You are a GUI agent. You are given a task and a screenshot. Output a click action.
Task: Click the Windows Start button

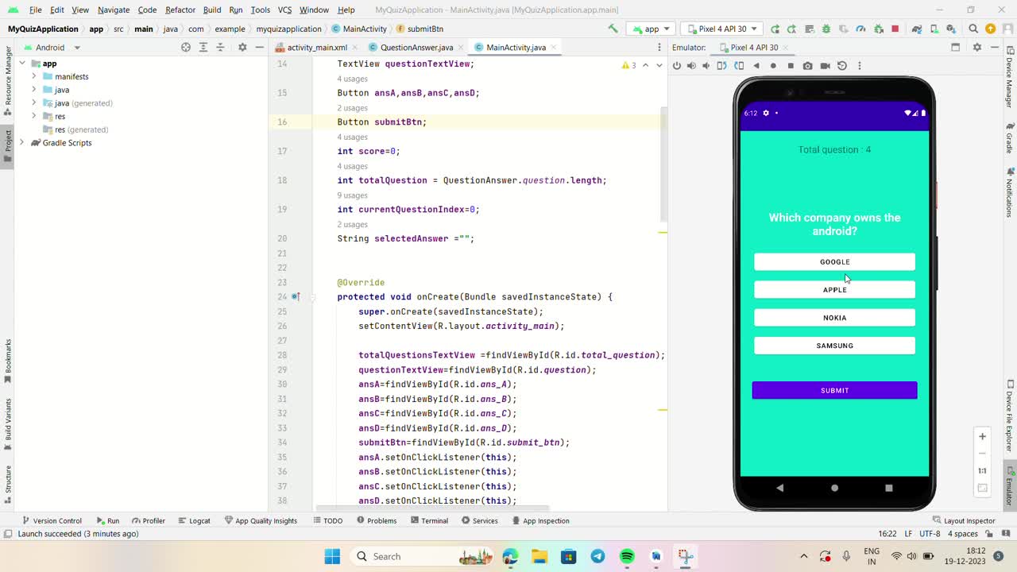[332, 556]
